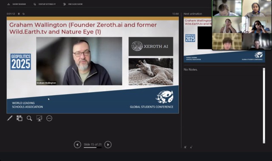
Task: Click the Show Taskbar button
Action: 17,4
